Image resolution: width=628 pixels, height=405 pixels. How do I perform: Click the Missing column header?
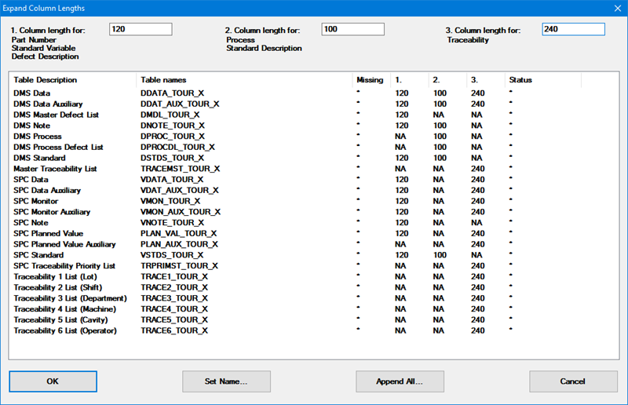tap(370, 80)
